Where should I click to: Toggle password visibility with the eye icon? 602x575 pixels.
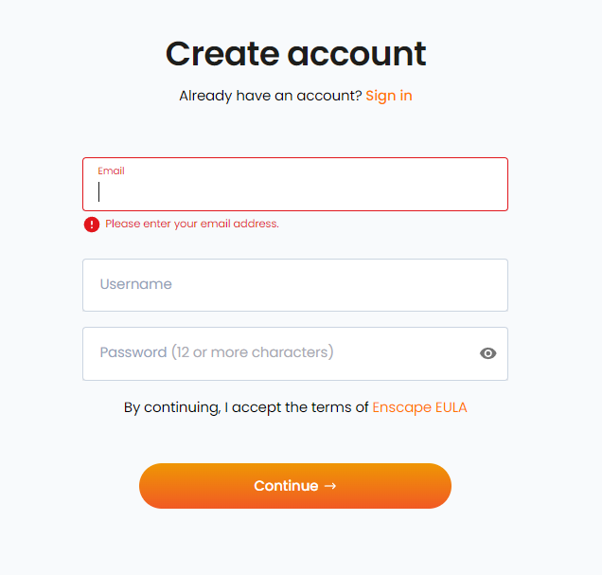click(488, 353)
